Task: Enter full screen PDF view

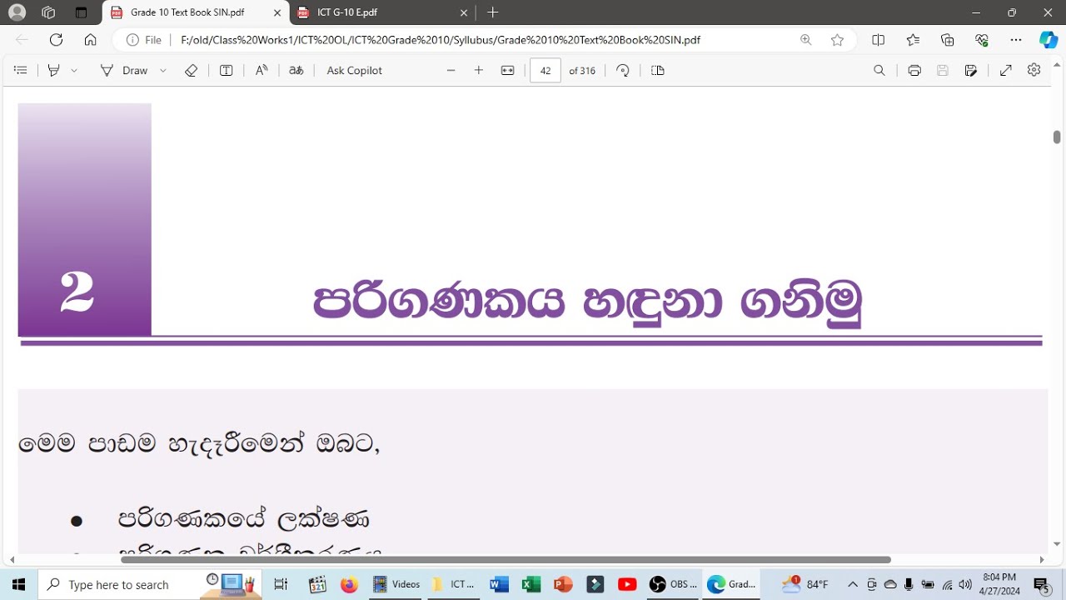Action: pos(1006,71)
